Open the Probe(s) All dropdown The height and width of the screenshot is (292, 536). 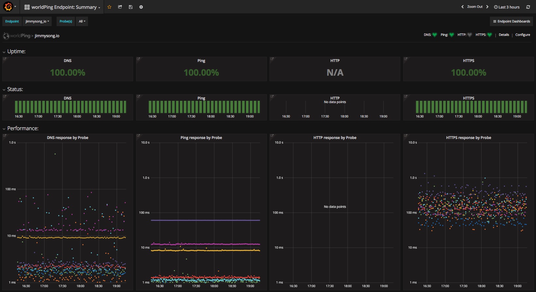[x=82, y=22]
